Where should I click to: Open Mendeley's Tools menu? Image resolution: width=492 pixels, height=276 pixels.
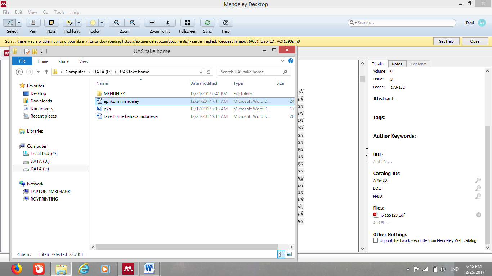pos(59,12)
